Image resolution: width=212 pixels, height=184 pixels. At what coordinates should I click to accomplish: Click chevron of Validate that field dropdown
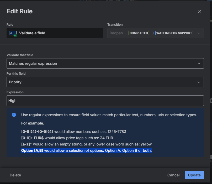tap(199, 63)
